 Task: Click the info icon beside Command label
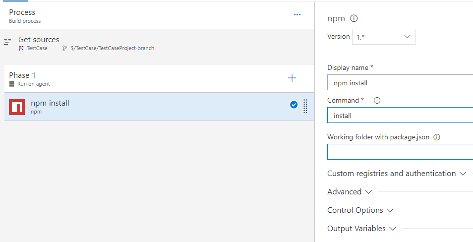coord(377,100)
